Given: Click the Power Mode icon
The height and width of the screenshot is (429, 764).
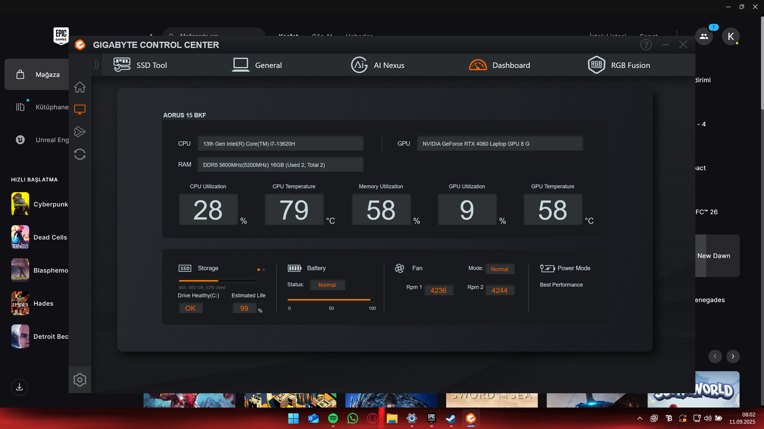Looking at the screenshot, I should click(x=547, y=269).
